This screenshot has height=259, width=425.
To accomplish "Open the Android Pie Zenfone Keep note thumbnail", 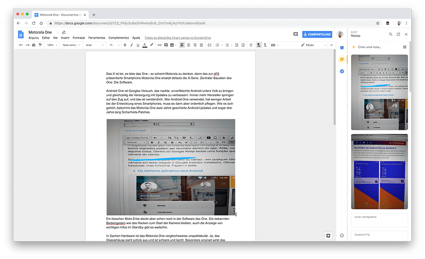I will point(379,172).
